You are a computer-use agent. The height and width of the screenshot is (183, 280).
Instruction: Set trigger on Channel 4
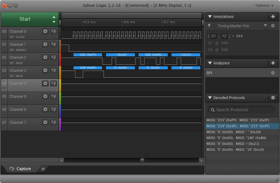point(54,84)
